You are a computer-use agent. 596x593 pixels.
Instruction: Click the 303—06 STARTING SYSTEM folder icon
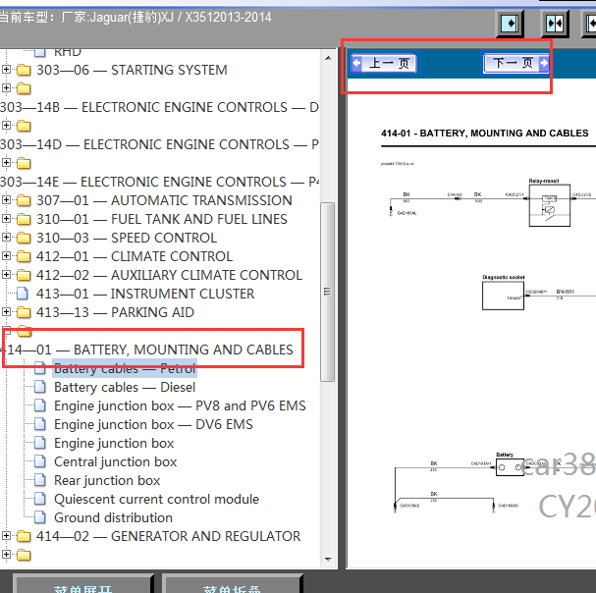pos(24,70)
